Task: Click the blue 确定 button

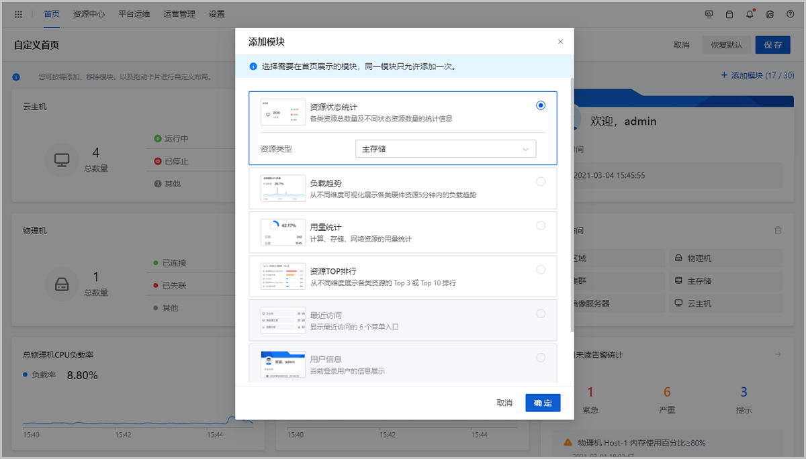Action: coord(543,403)
